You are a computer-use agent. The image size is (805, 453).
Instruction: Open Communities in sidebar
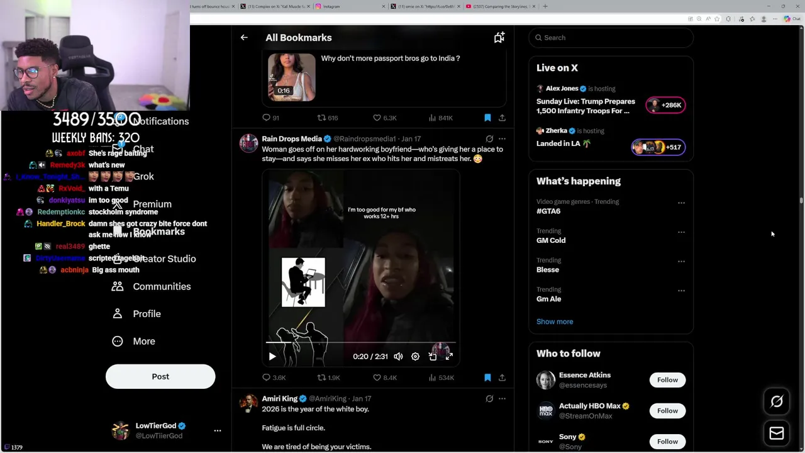pyautogui.click(x=152, y=286)
